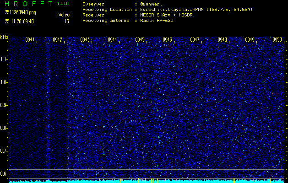Click the meteor count value 13

pos(67,22)
